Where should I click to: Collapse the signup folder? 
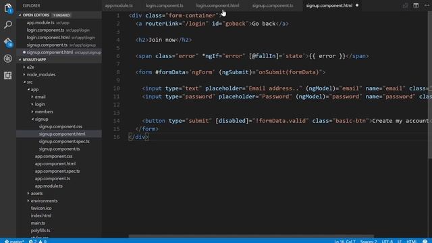(41, 119)
